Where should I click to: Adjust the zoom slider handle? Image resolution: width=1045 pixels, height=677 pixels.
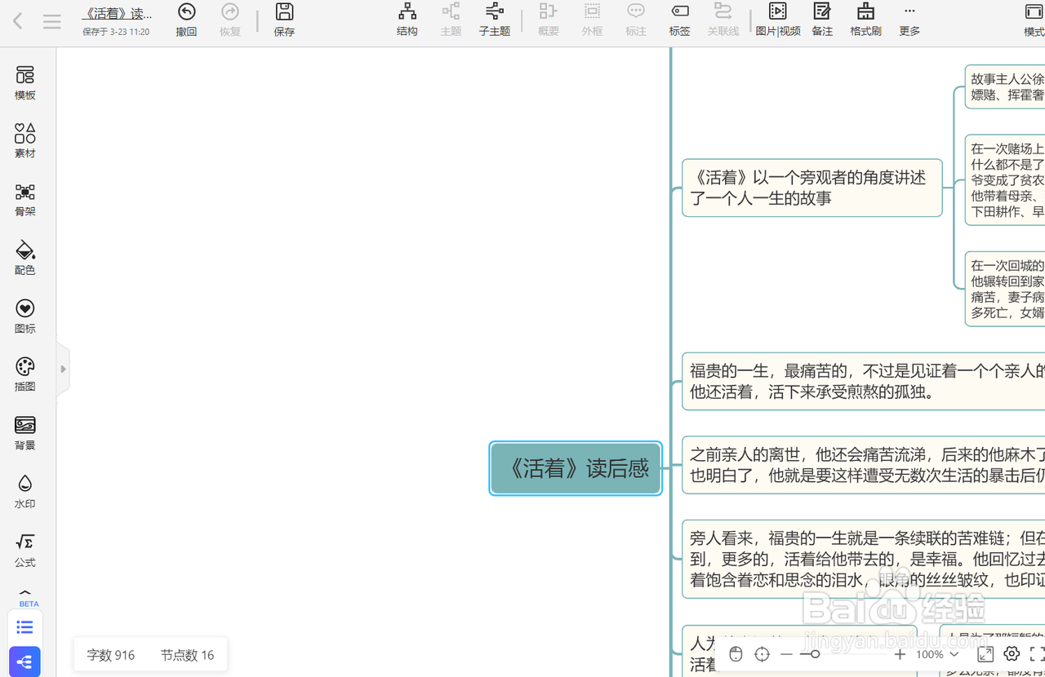[814, 654]
